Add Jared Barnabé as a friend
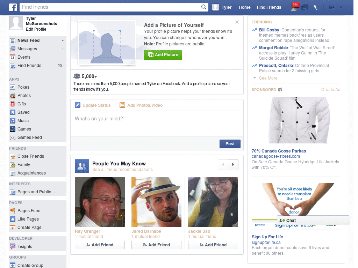 pos(156,245)
